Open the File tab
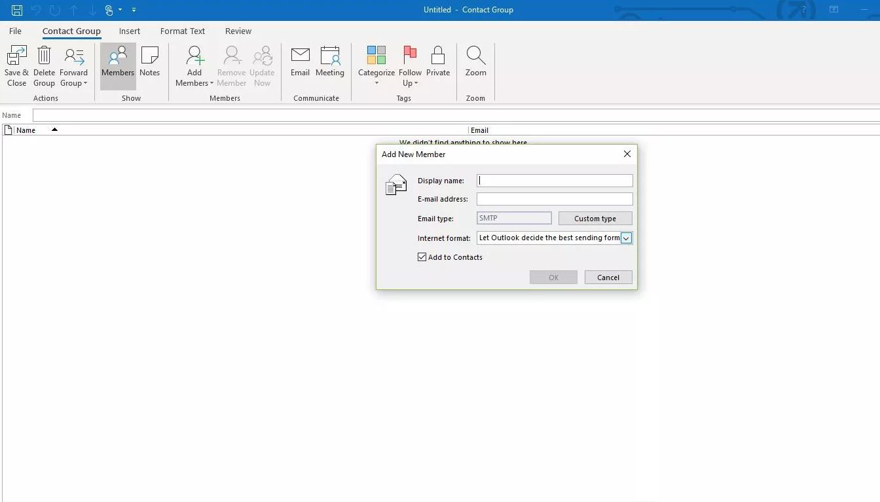880x502 pixels. click(x=15, y=31)
